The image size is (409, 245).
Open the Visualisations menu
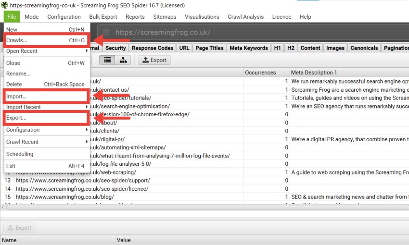(x=202, y=17)
